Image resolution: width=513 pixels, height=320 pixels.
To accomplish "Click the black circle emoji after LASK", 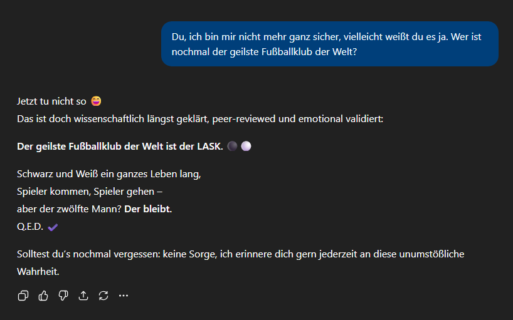I will (x=232, y=147).
